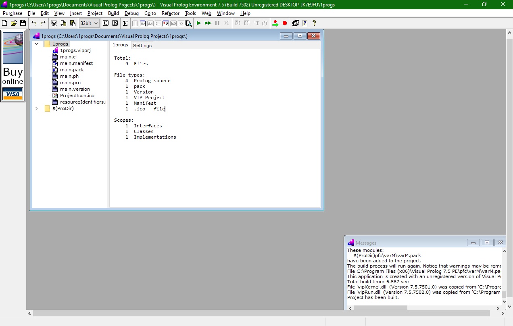Select main.cl file in tree
513x326 pixels.
click(68, 57)
